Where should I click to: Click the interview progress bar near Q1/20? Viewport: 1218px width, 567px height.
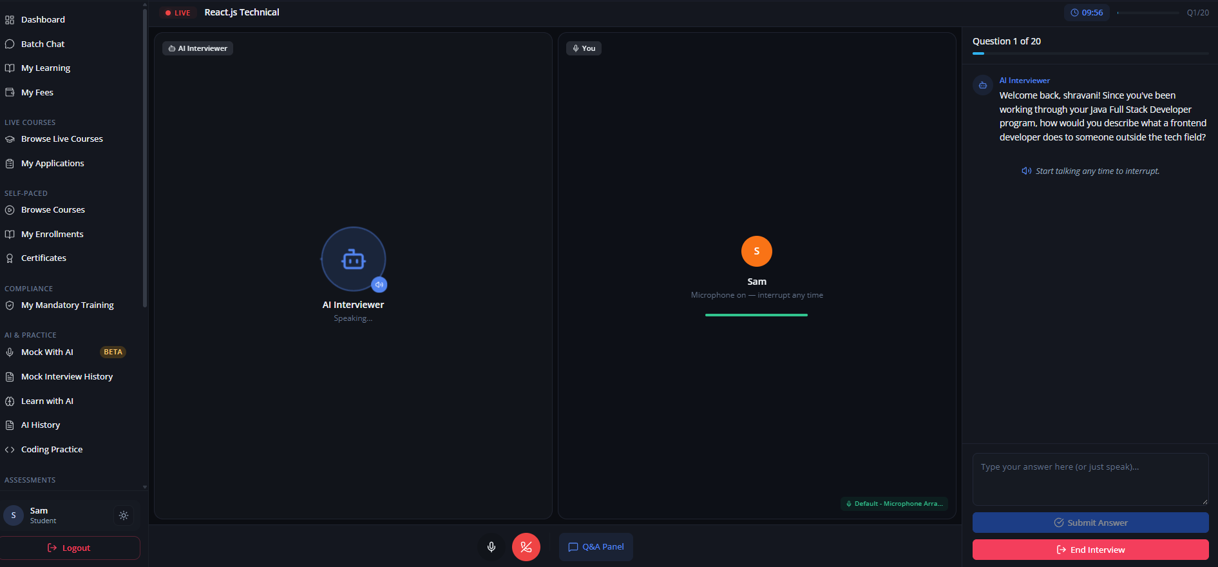(x=1148, y=13)
